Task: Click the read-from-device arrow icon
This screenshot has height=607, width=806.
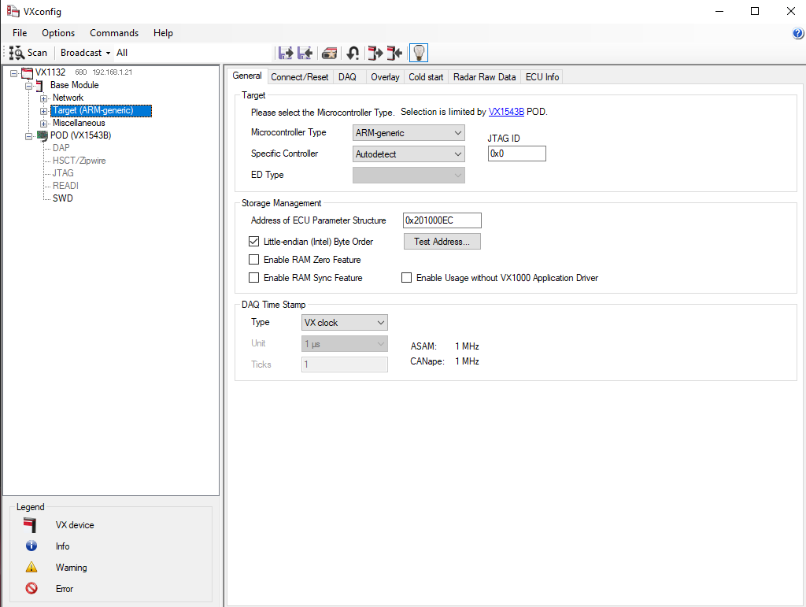Action: click(x=375, y=53)
